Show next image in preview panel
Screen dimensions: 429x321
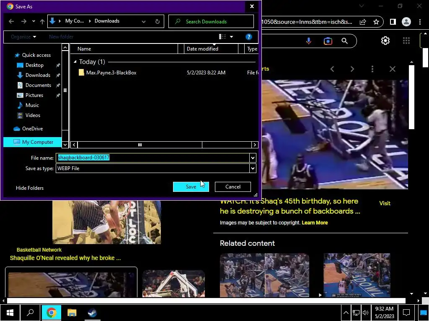(352, 69)
